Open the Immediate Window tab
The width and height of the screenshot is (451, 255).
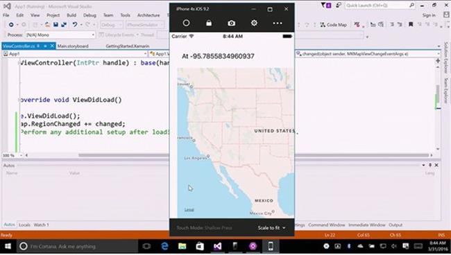(367, 225)
